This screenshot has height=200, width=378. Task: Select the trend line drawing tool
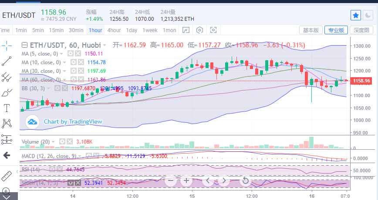(x=7, y=61)
